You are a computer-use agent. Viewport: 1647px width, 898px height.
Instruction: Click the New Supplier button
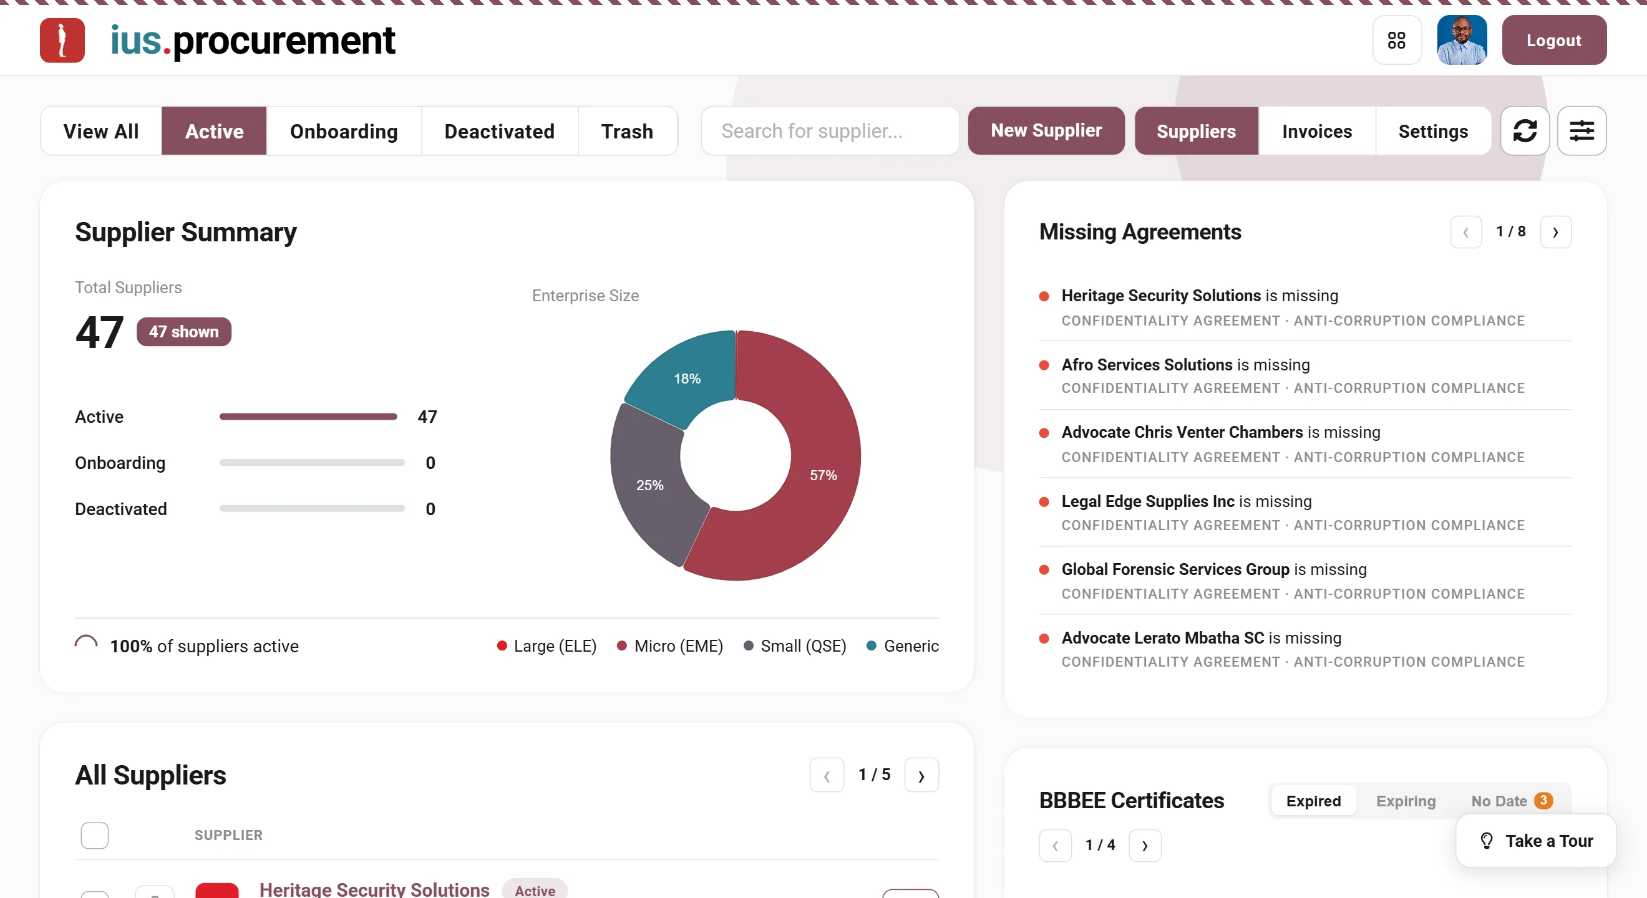(x=1046, y=130)
